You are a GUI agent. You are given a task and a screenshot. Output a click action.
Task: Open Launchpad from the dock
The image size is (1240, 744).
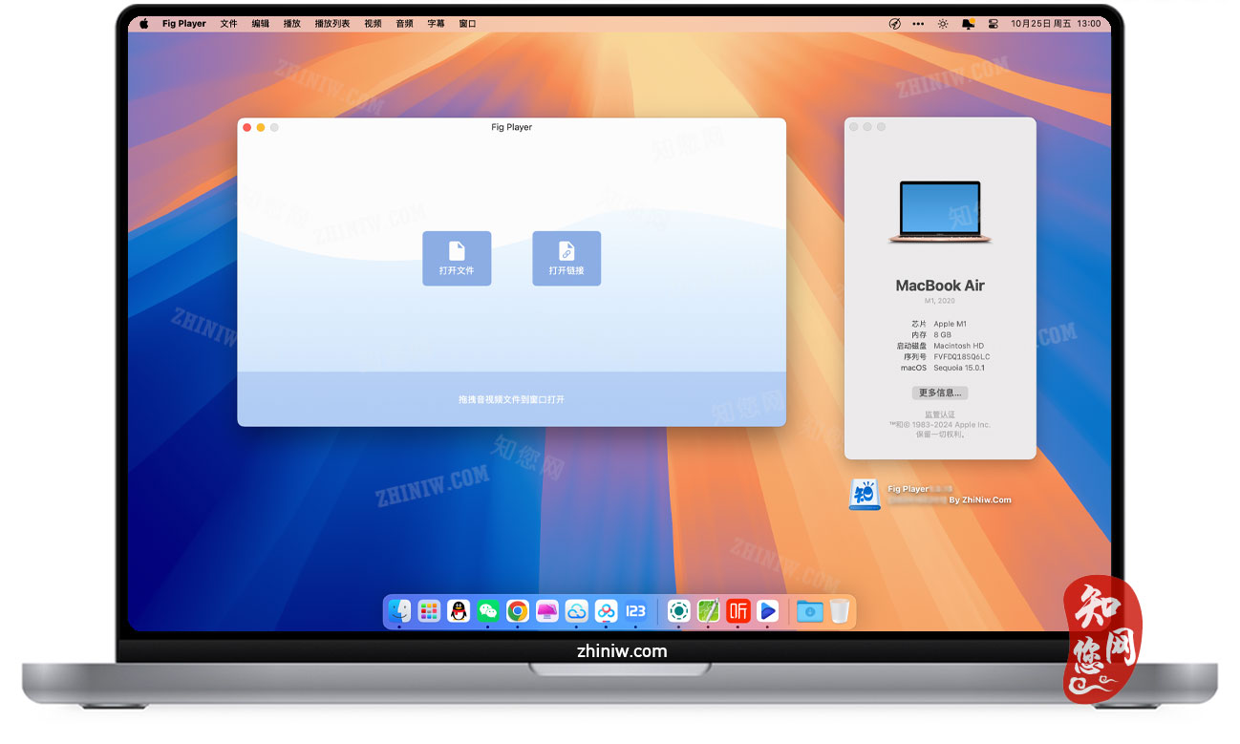[429, 611]
